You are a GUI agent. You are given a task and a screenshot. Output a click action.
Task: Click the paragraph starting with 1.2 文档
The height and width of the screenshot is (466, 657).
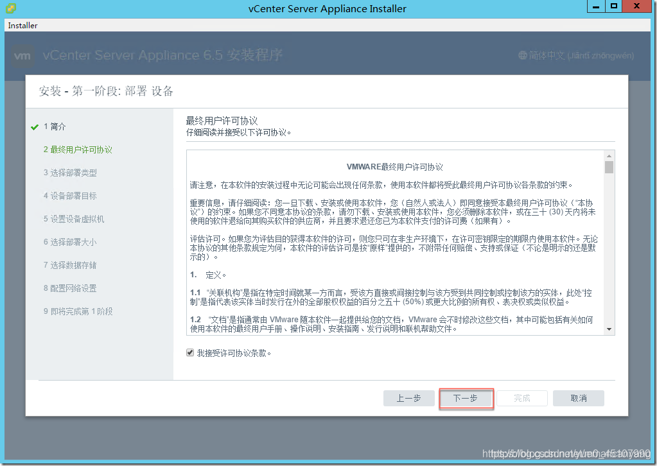(391, 324)
